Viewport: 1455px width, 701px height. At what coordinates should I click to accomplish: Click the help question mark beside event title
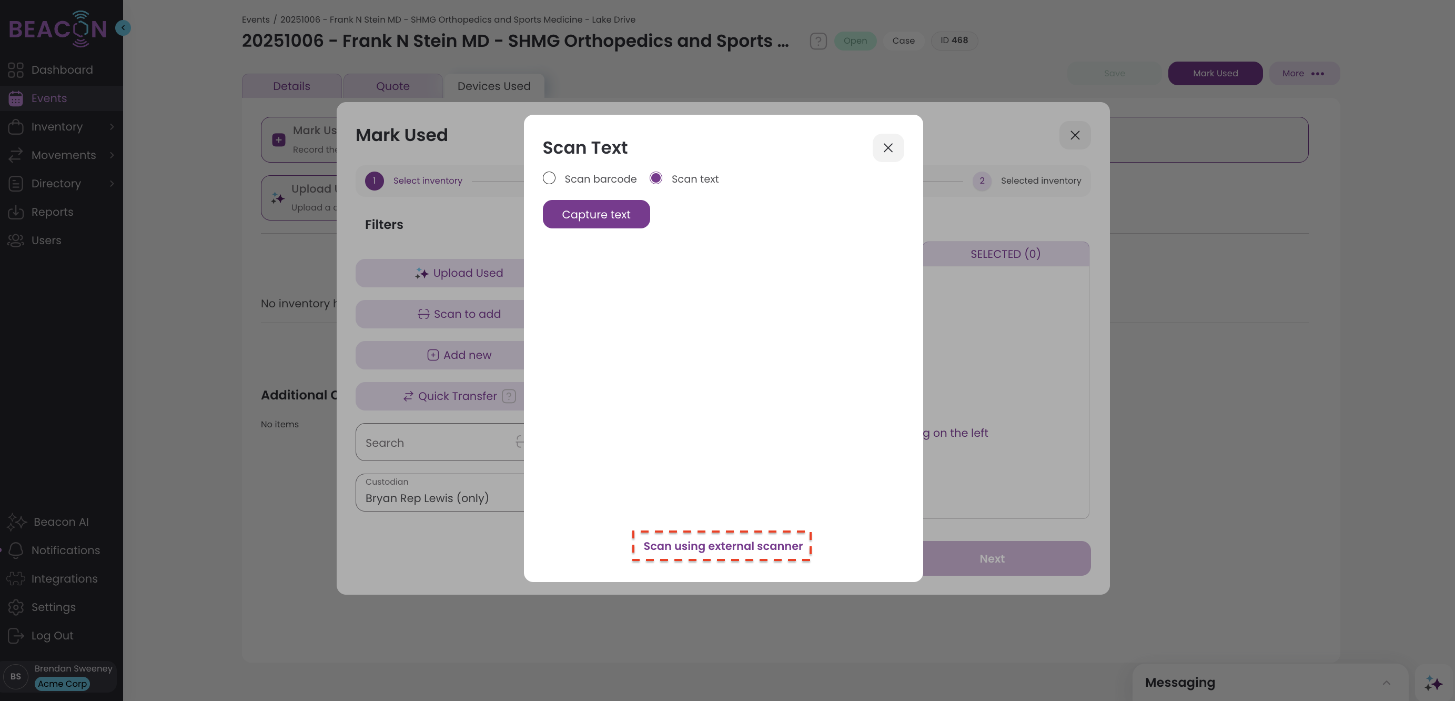pyautogui.click(x=818, y=41)
